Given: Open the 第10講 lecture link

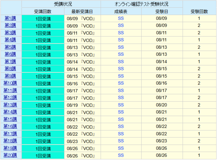Looking at the screenshot, I should (x=11, y=83).
